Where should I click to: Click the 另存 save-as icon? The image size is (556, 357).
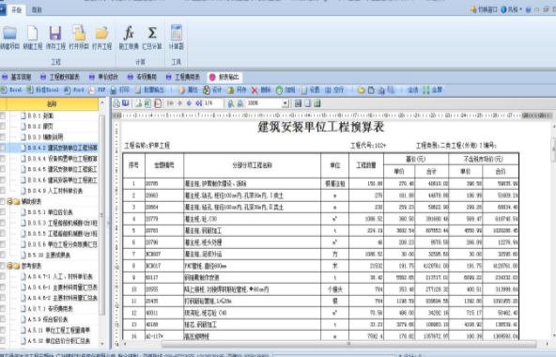230,90
